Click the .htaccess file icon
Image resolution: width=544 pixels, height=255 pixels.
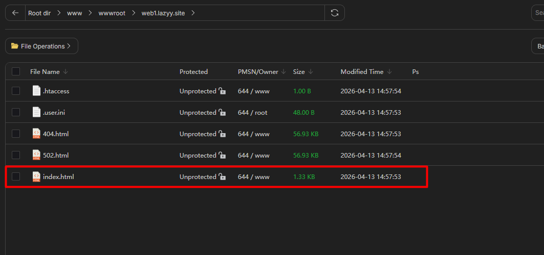[x=36, y=91]
